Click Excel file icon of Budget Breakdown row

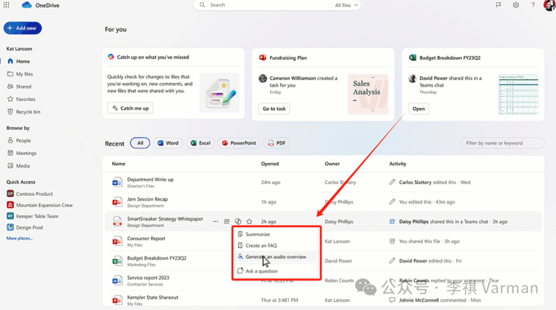[117, 261]
